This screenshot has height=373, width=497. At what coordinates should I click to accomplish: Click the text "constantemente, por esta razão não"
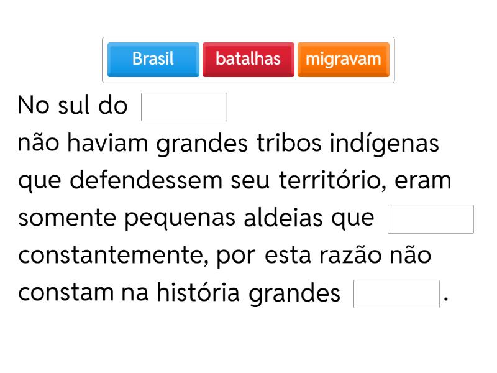pyautogui.click(x=225, y=256)
